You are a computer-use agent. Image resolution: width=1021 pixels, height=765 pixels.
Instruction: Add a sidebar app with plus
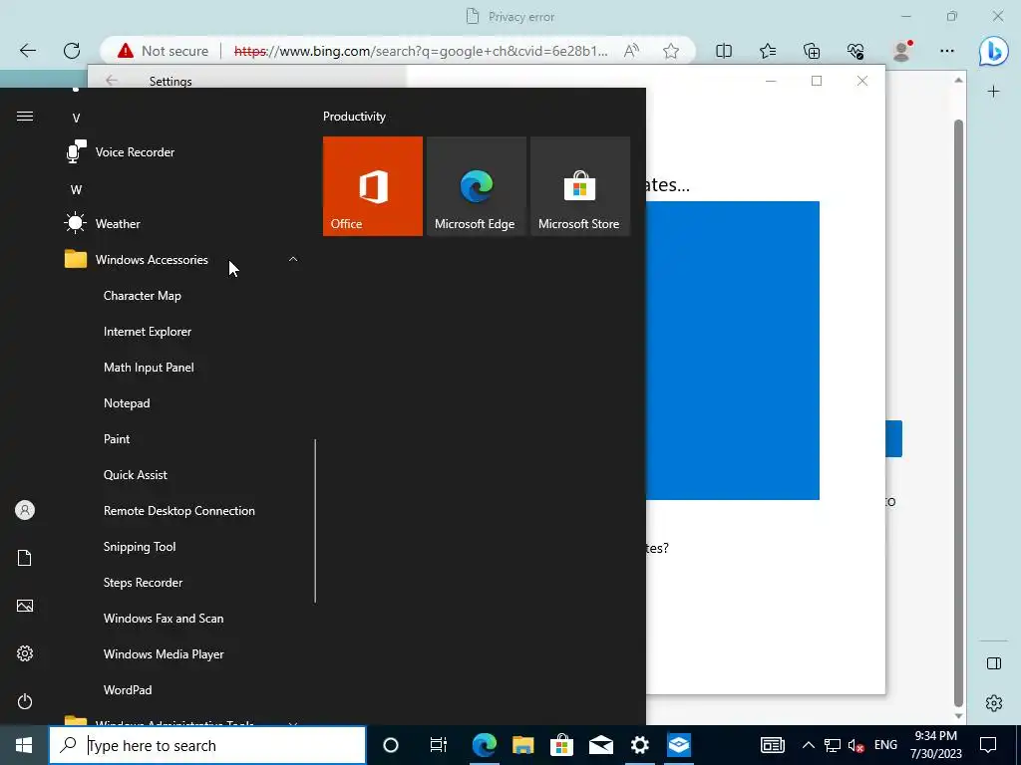(994, 91)
